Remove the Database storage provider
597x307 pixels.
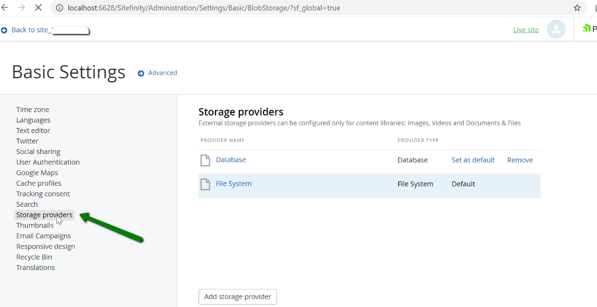coord(520,159)
